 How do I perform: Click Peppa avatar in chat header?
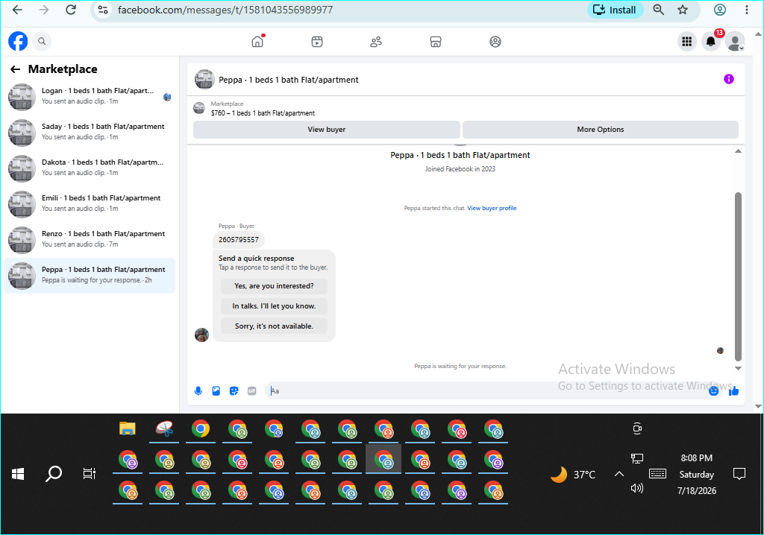coord(204,79)
